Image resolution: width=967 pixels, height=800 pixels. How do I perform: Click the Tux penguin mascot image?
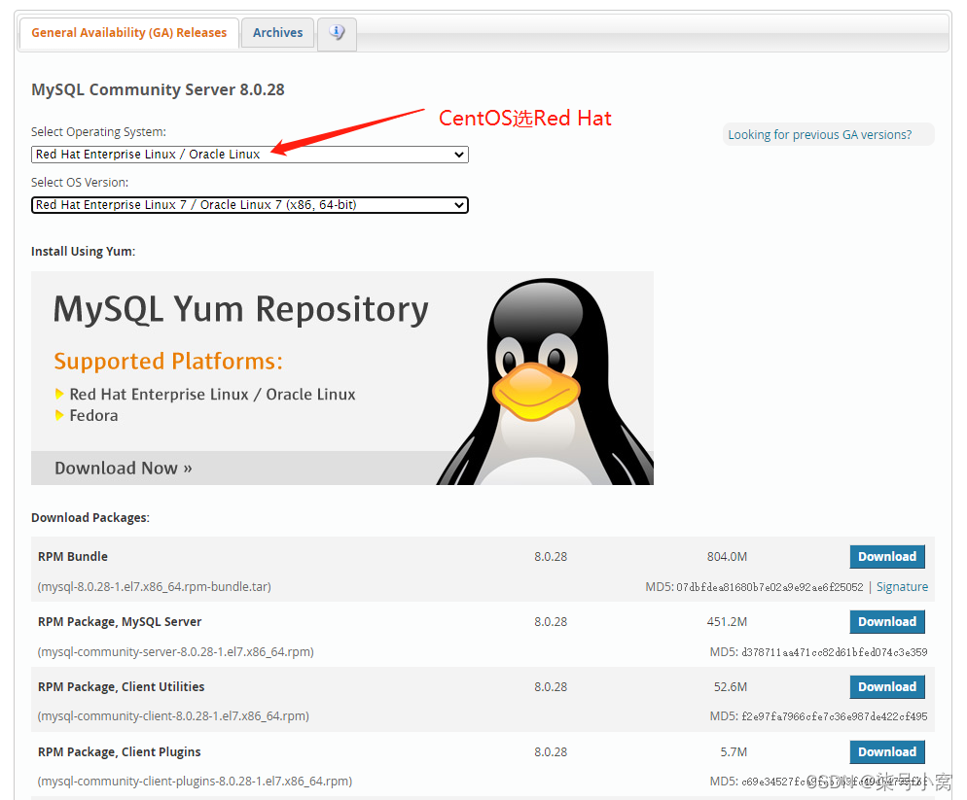pyautogui.click(x=540, y=379)
